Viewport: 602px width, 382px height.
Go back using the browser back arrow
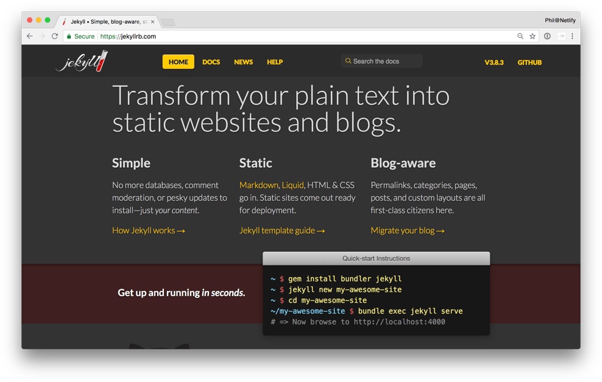(x=29, y=37)
